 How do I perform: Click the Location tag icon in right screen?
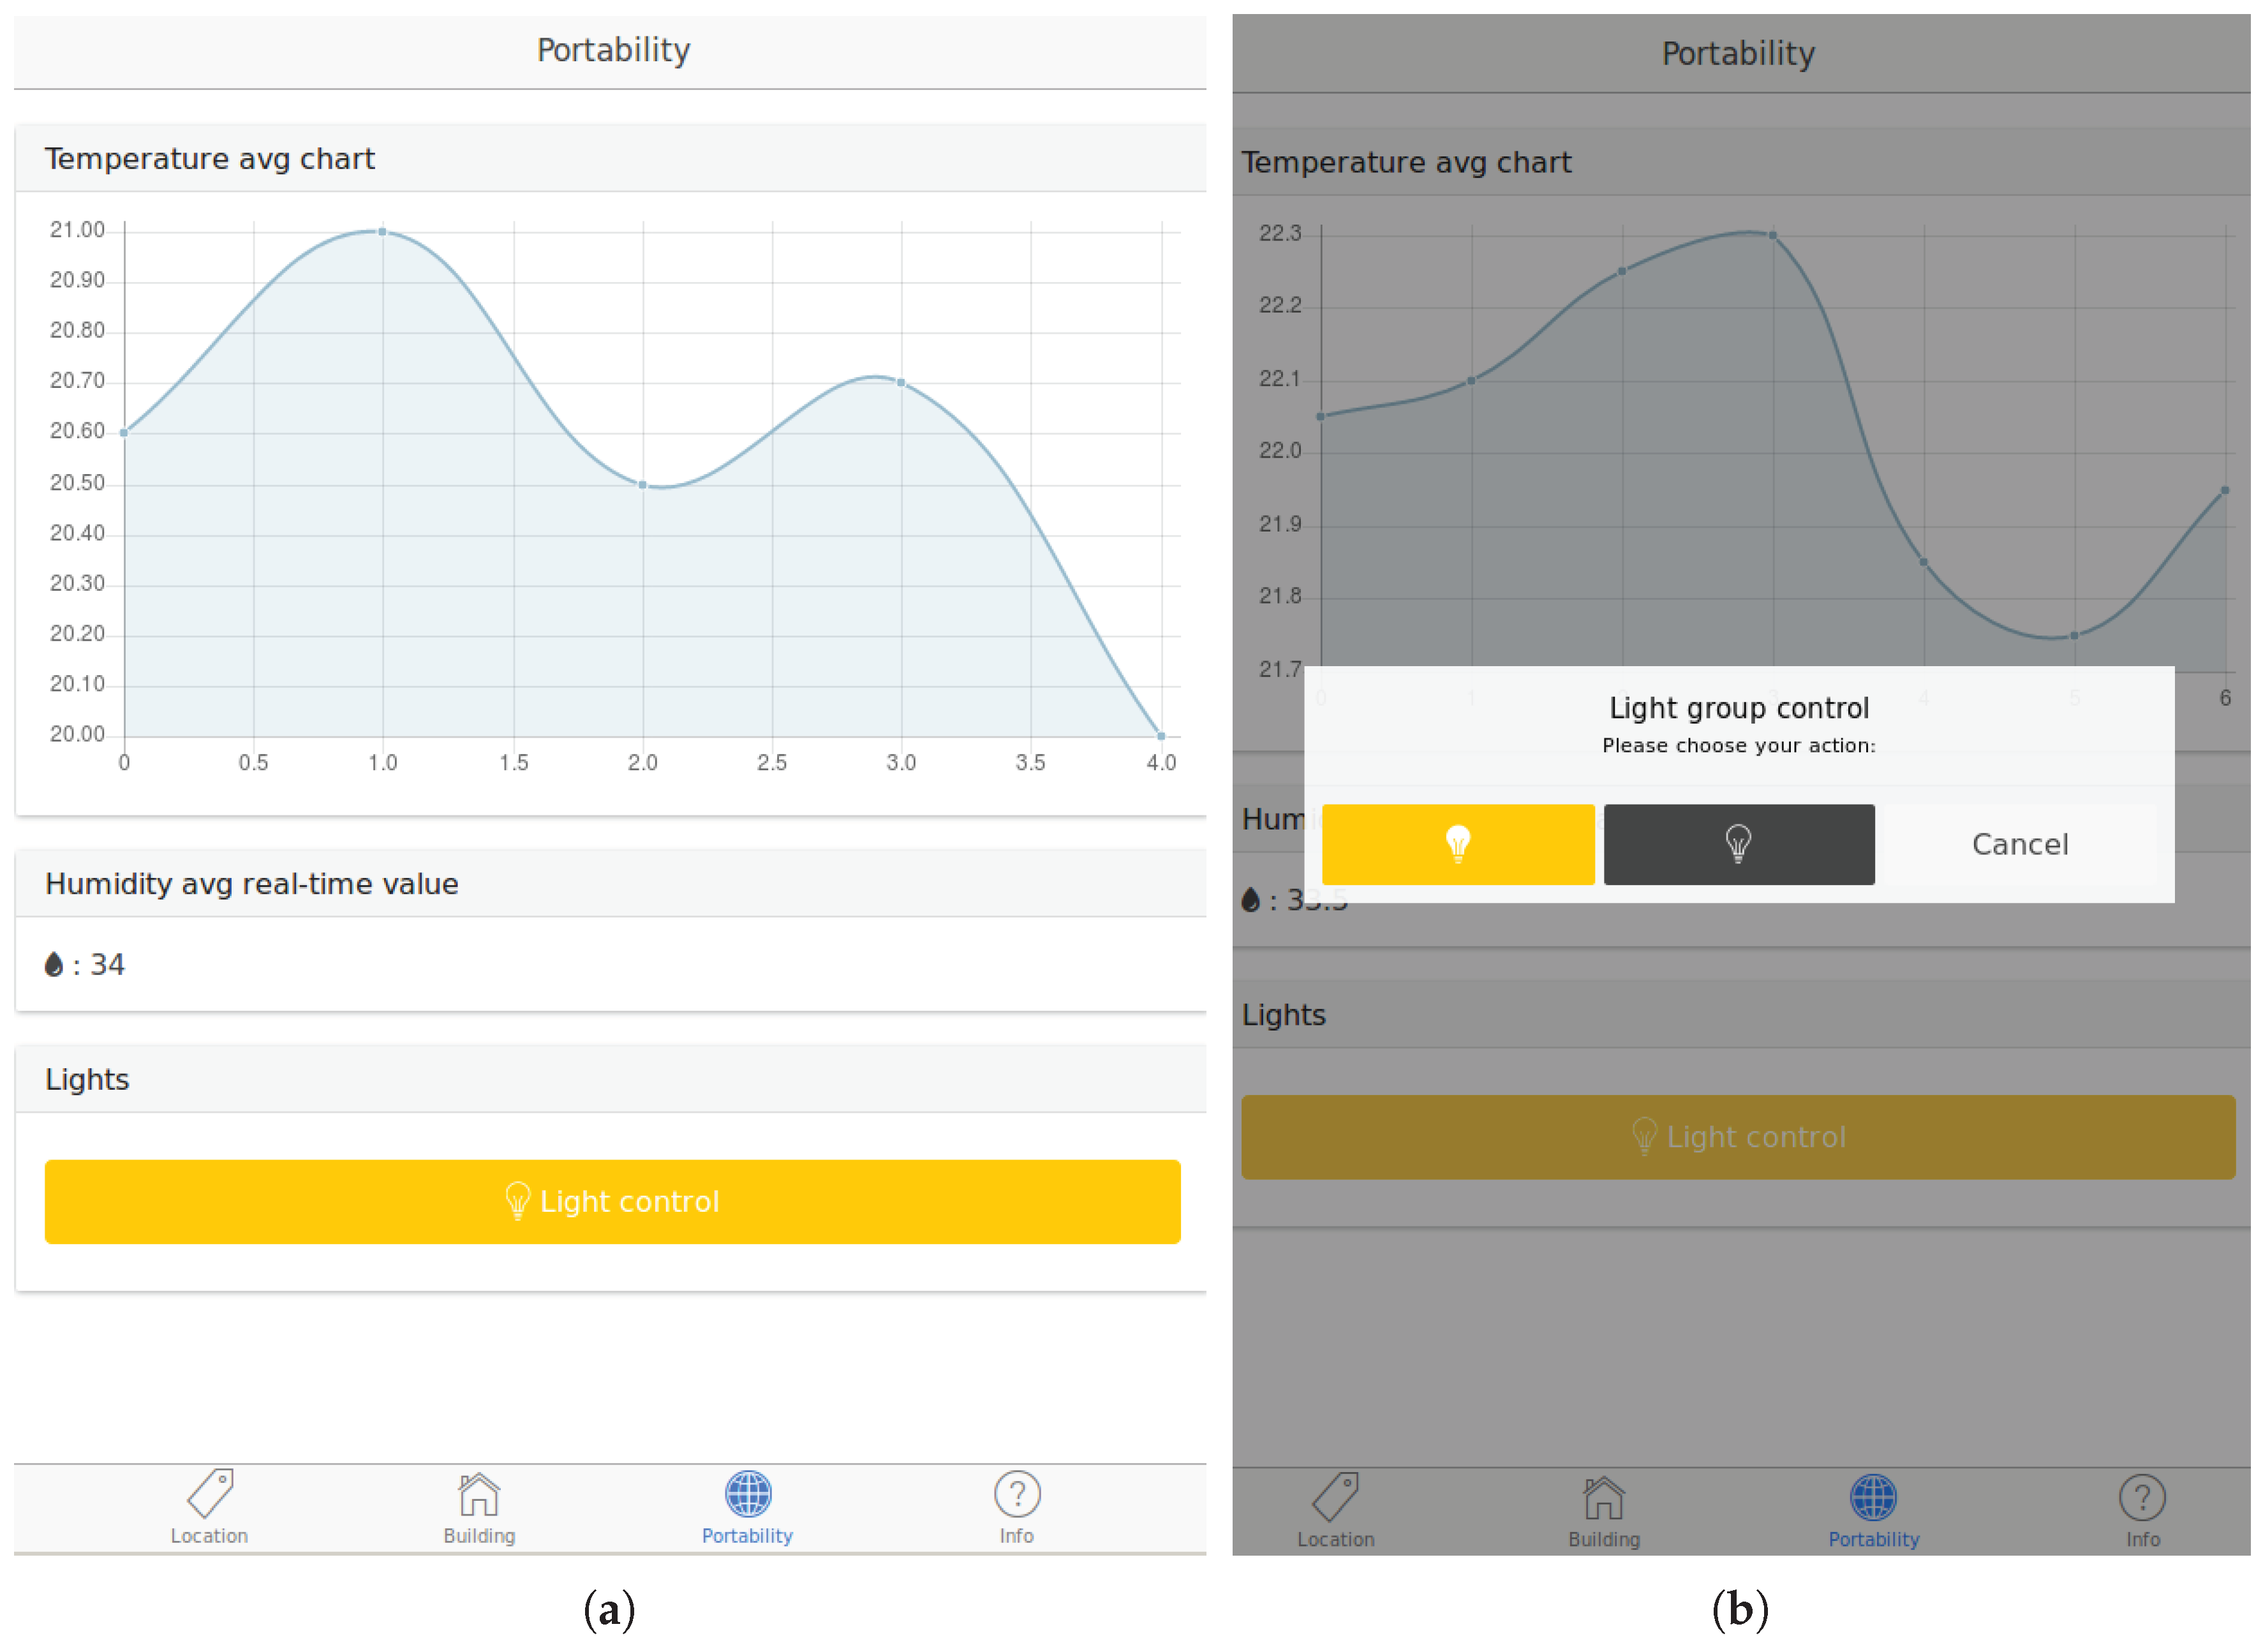[1335, 1497]
